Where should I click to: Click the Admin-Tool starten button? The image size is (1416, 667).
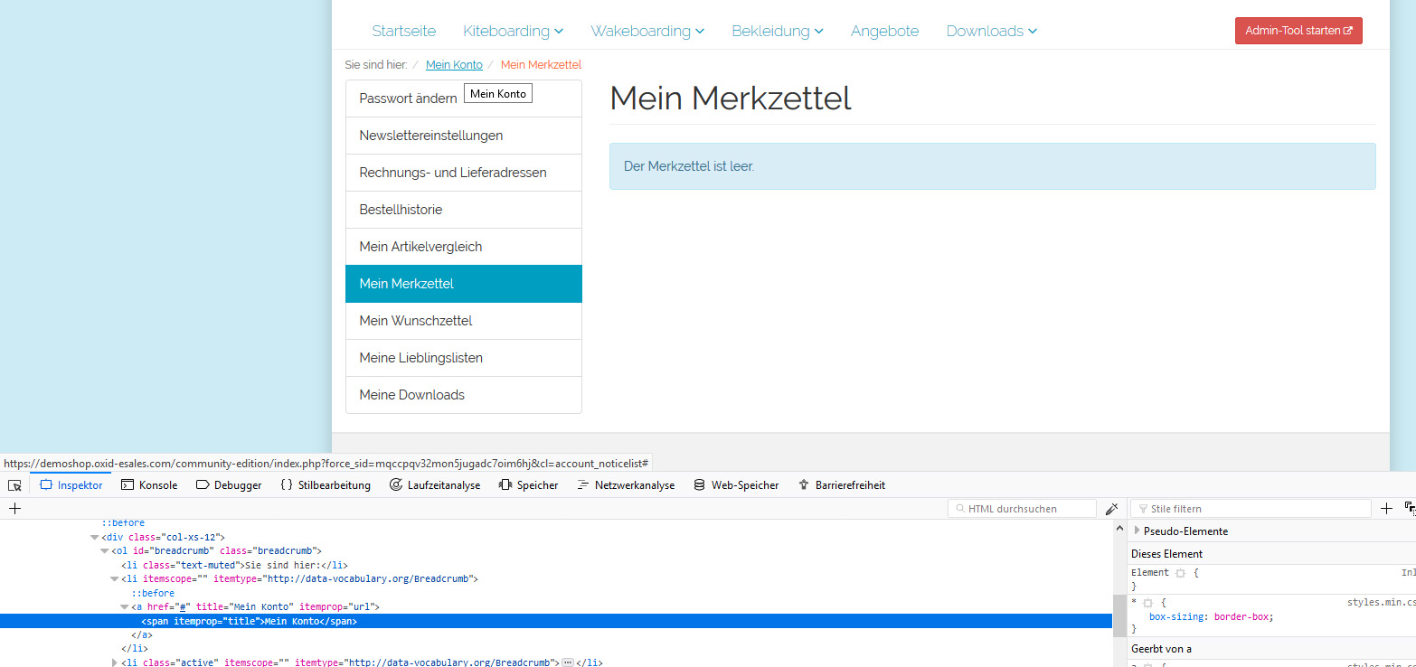(x=1298, y=31)
